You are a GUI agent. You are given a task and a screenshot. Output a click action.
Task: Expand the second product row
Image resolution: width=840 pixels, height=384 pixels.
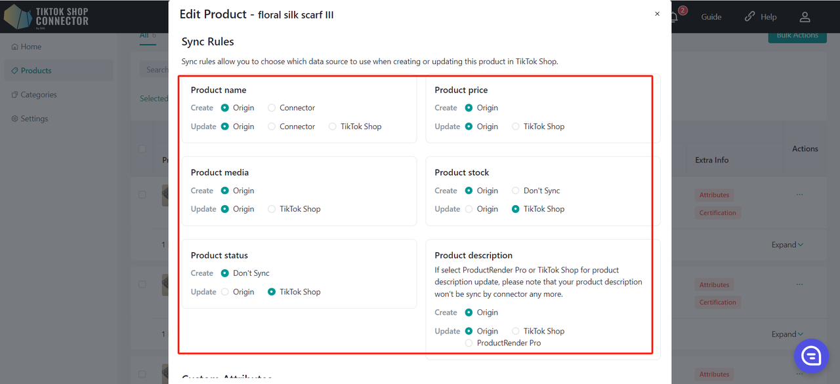tap(787, 334)
